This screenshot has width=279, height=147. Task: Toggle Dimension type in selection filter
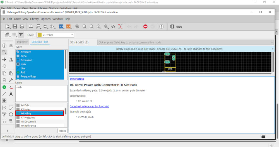[x=40, y=60]
